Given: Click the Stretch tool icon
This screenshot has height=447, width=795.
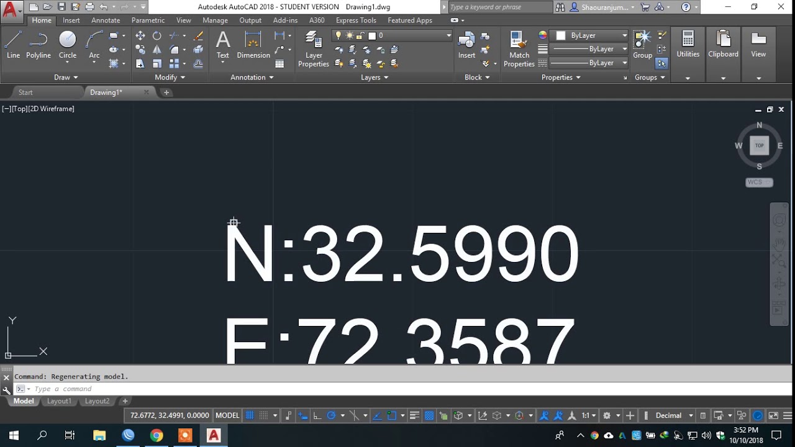Looking at the screenshot, I should [140, 63].
